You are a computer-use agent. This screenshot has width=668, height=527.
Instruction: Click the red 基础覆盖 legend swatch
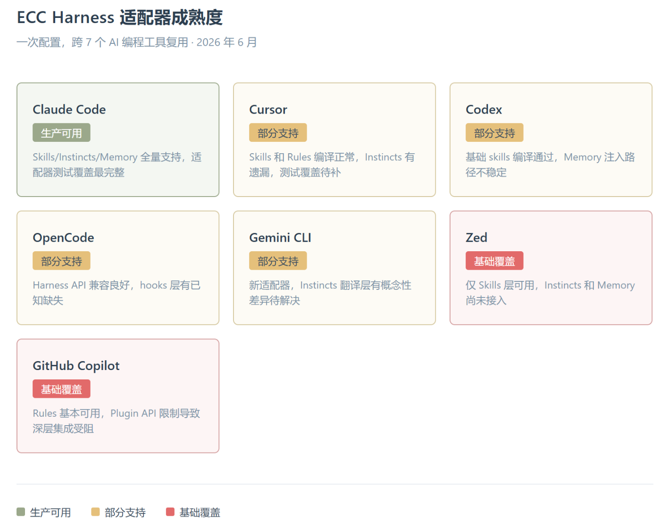coord(170,512)
